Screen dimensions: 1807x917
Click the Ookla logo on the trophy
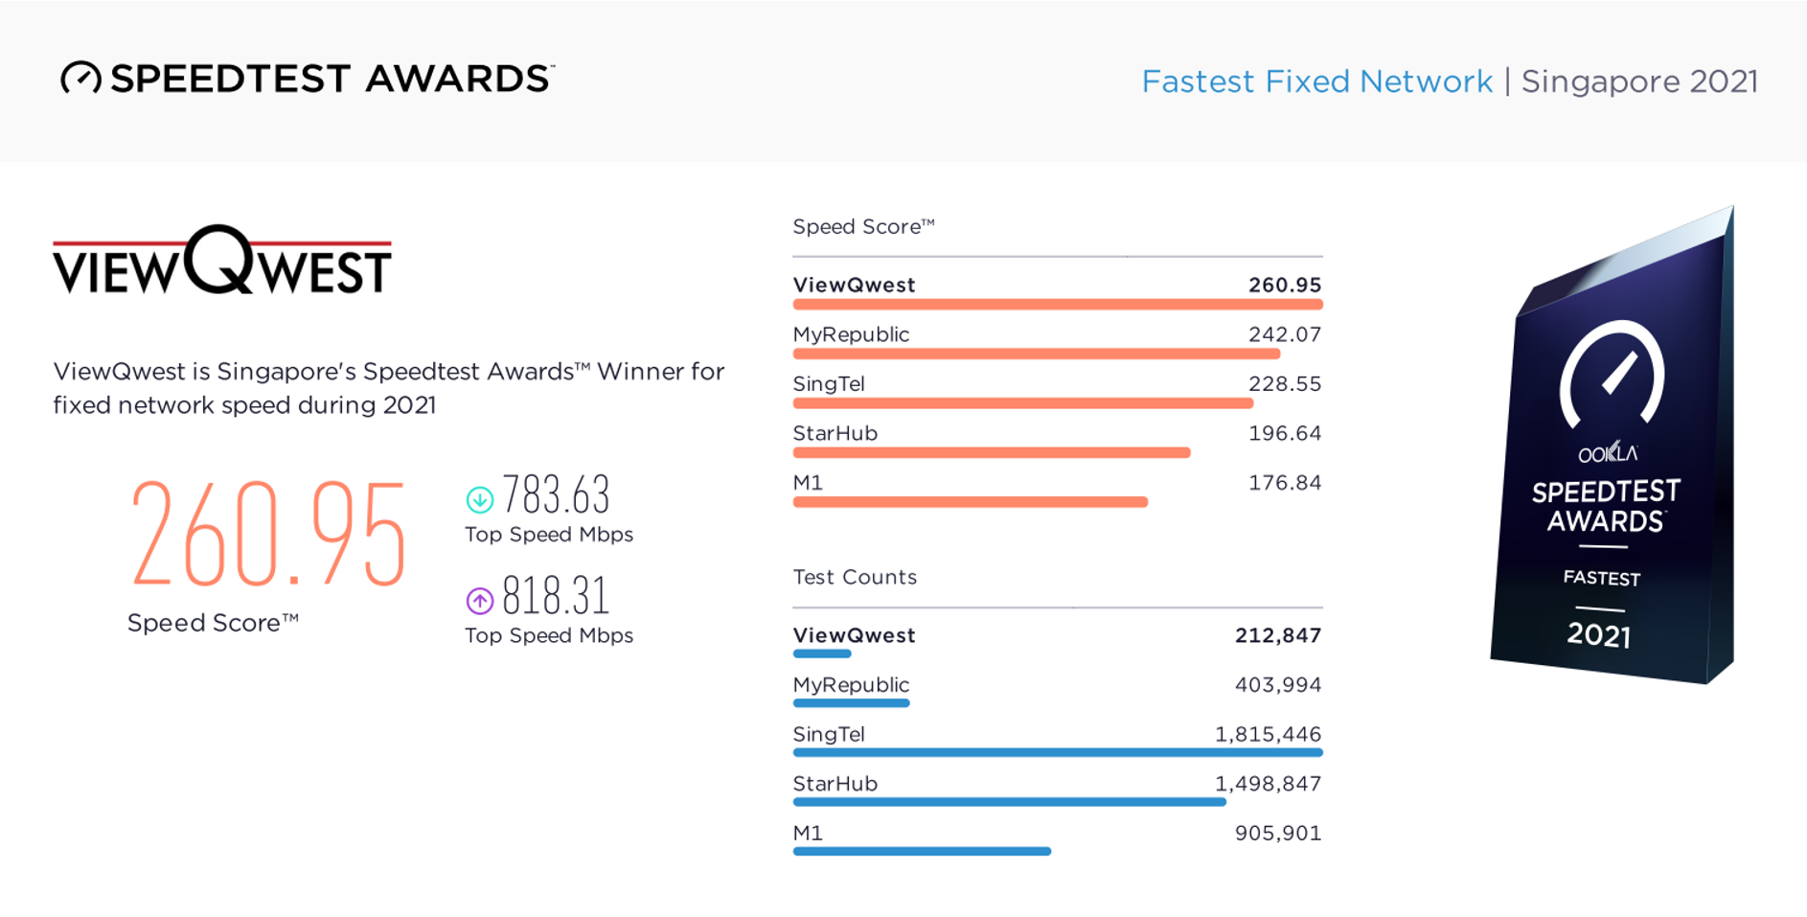1607,452
